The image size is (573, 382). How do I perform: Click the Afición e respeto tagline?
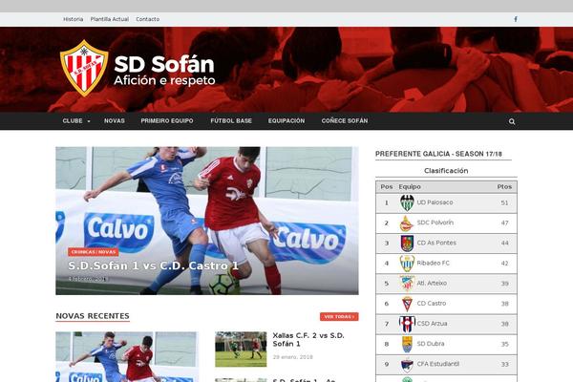tap(164, 80)
